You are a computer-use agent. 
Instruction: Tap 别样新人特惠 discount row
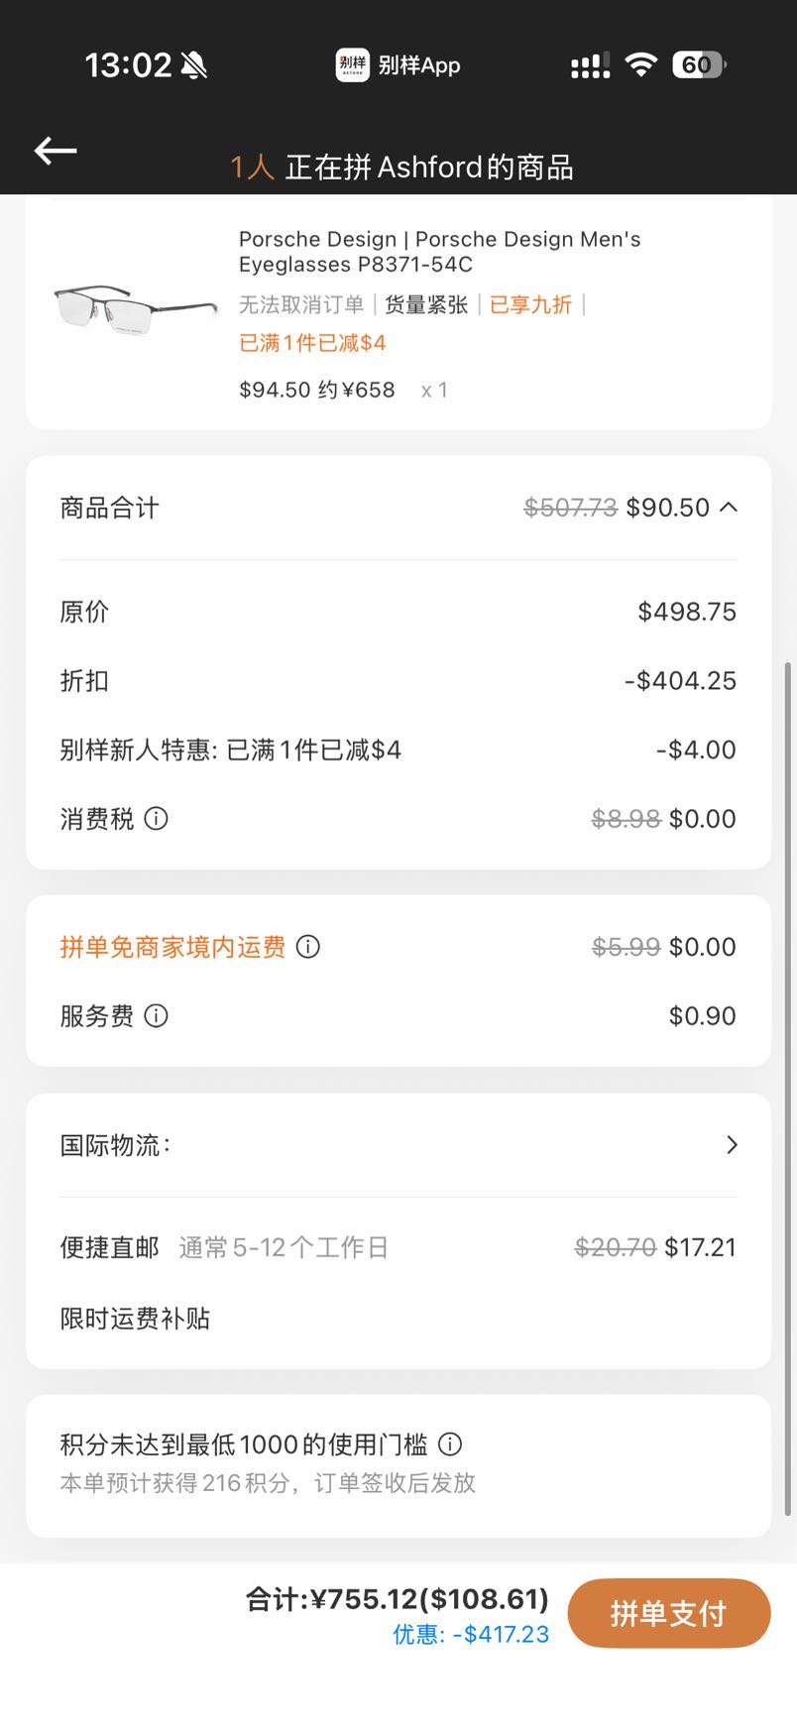coord(398,750)
